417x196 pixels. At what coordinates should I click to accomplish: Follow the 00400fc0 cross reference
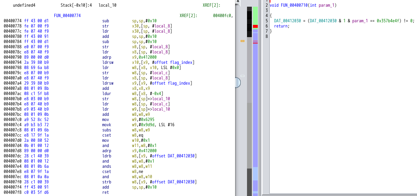223,16
